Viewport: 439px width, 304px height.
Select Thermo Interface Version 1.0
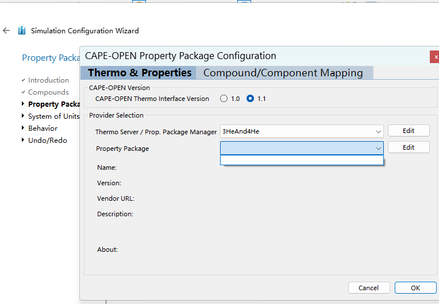click(224, 99)
